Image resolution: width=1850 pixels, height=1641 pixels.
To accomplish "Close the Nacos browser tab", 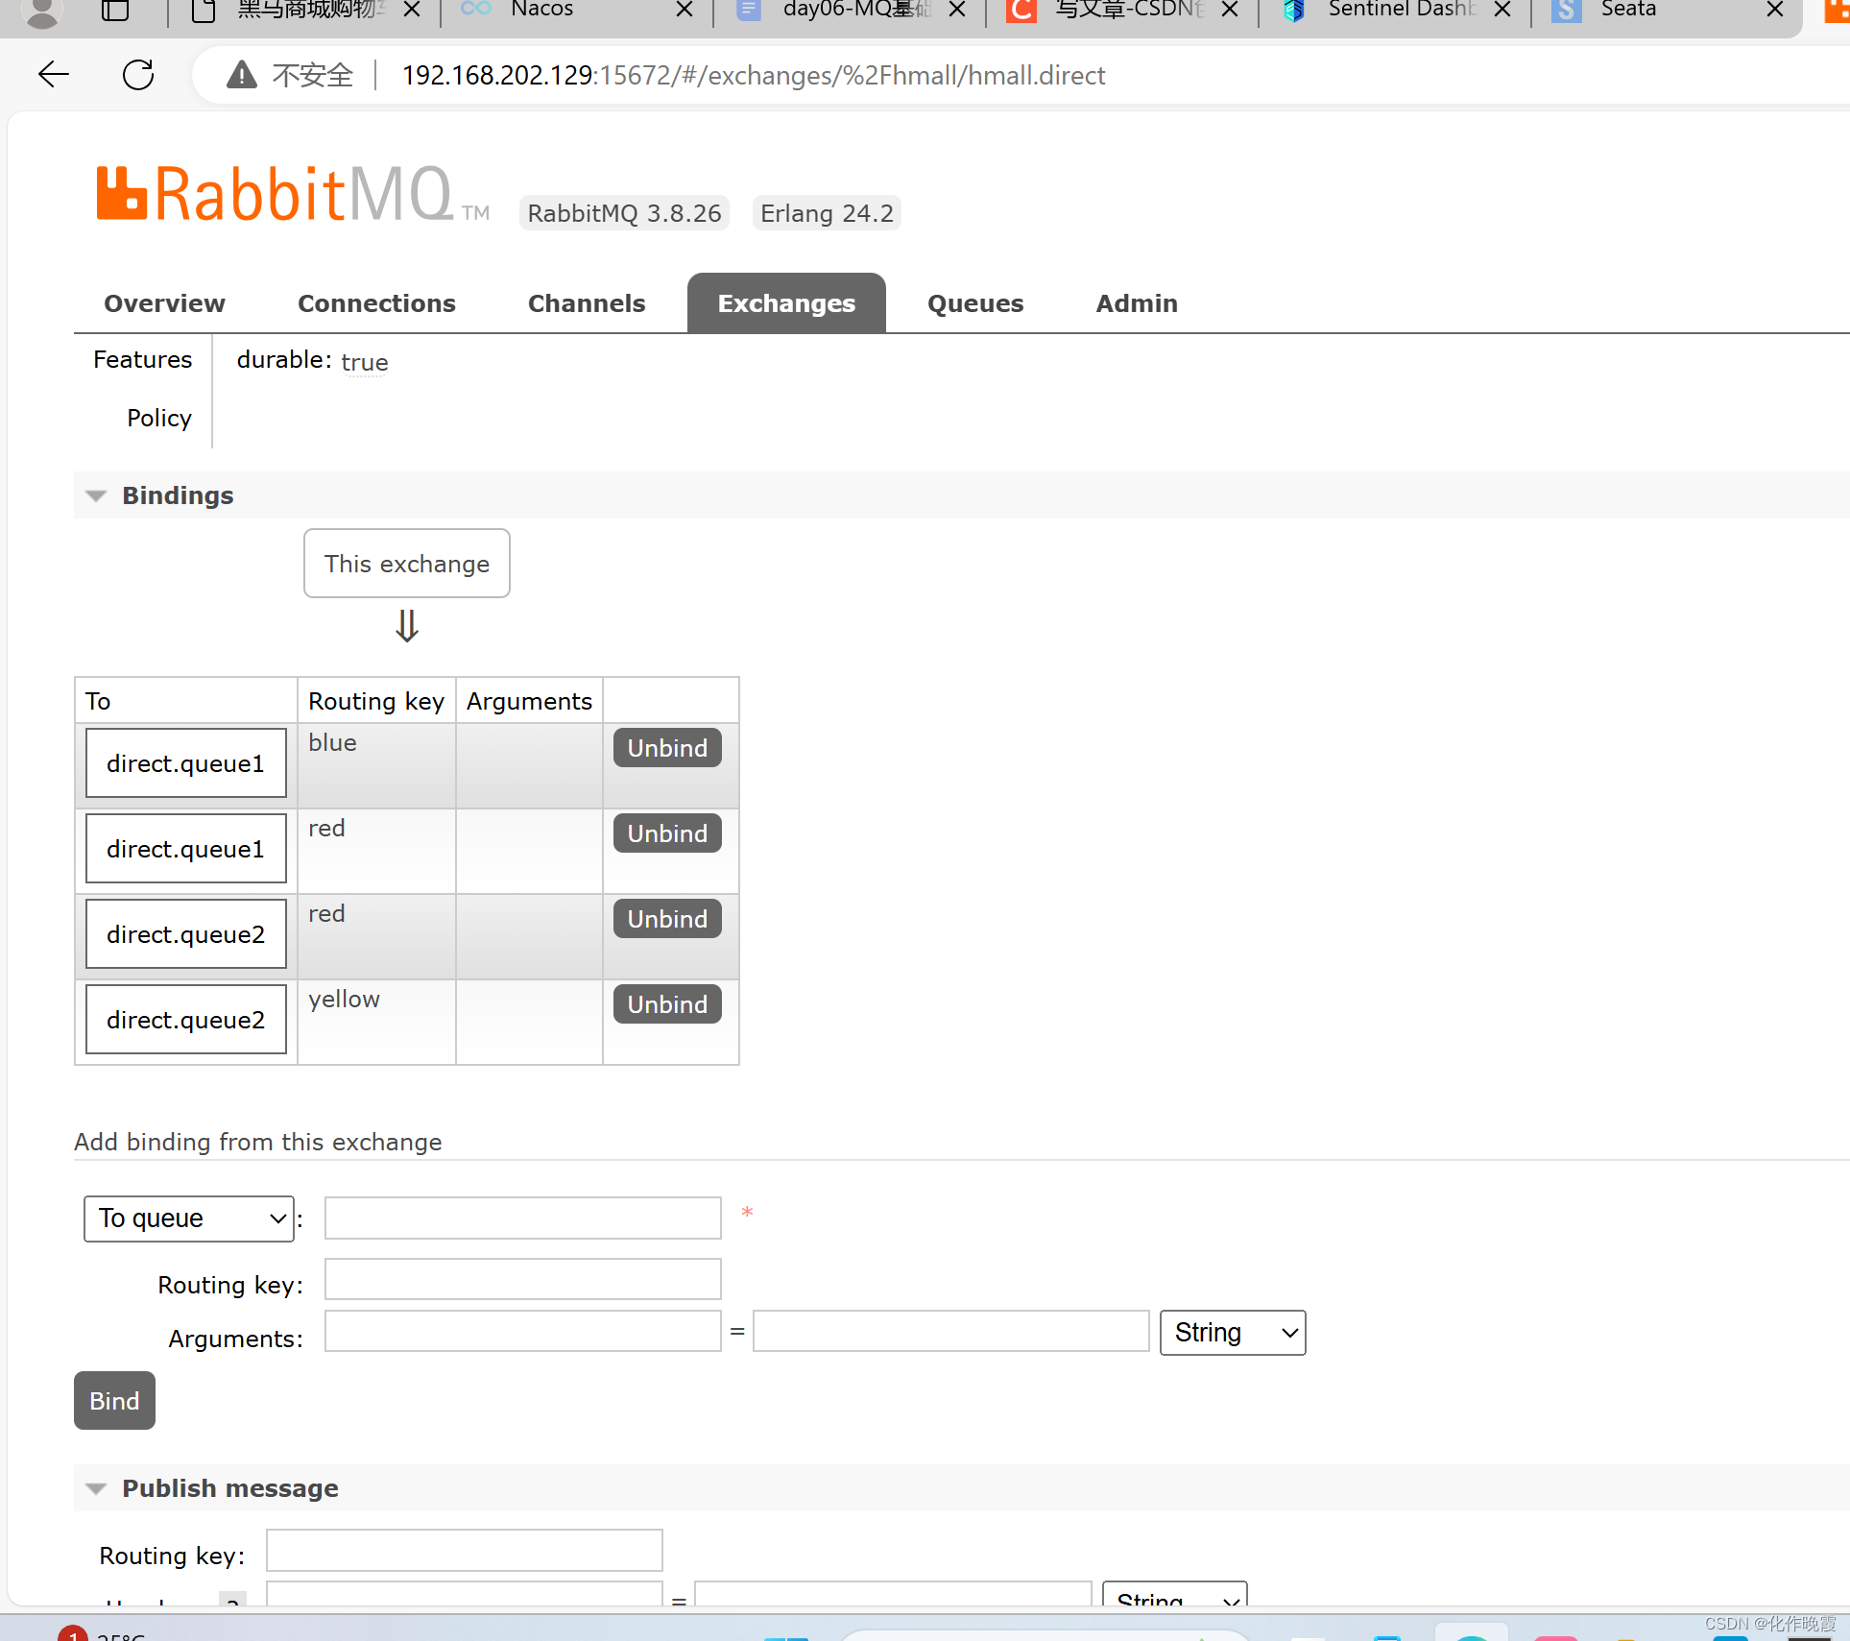I will (x=685, y=10).
